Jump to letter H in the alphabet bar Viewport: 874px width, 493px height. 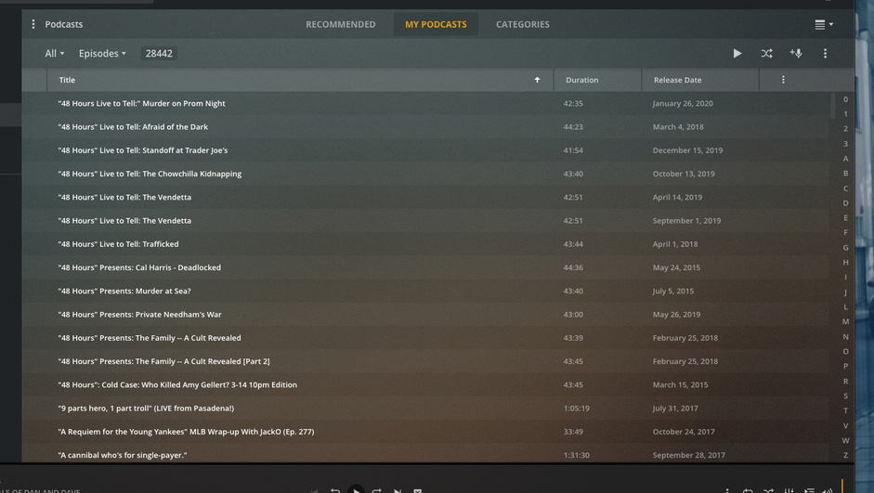[x=845, y=263]
